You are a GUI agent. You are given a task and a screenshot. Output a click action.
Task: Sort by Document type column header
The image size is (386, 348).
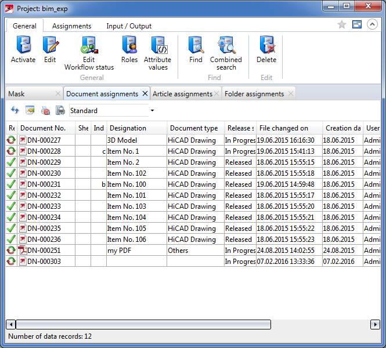196,128
